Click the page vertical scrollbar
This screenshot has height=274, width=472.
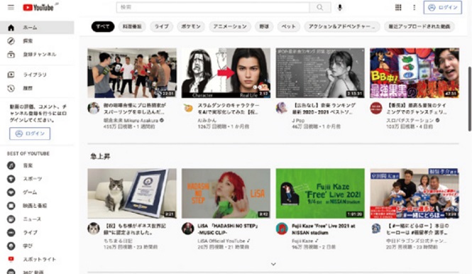(x=470, y=99)
